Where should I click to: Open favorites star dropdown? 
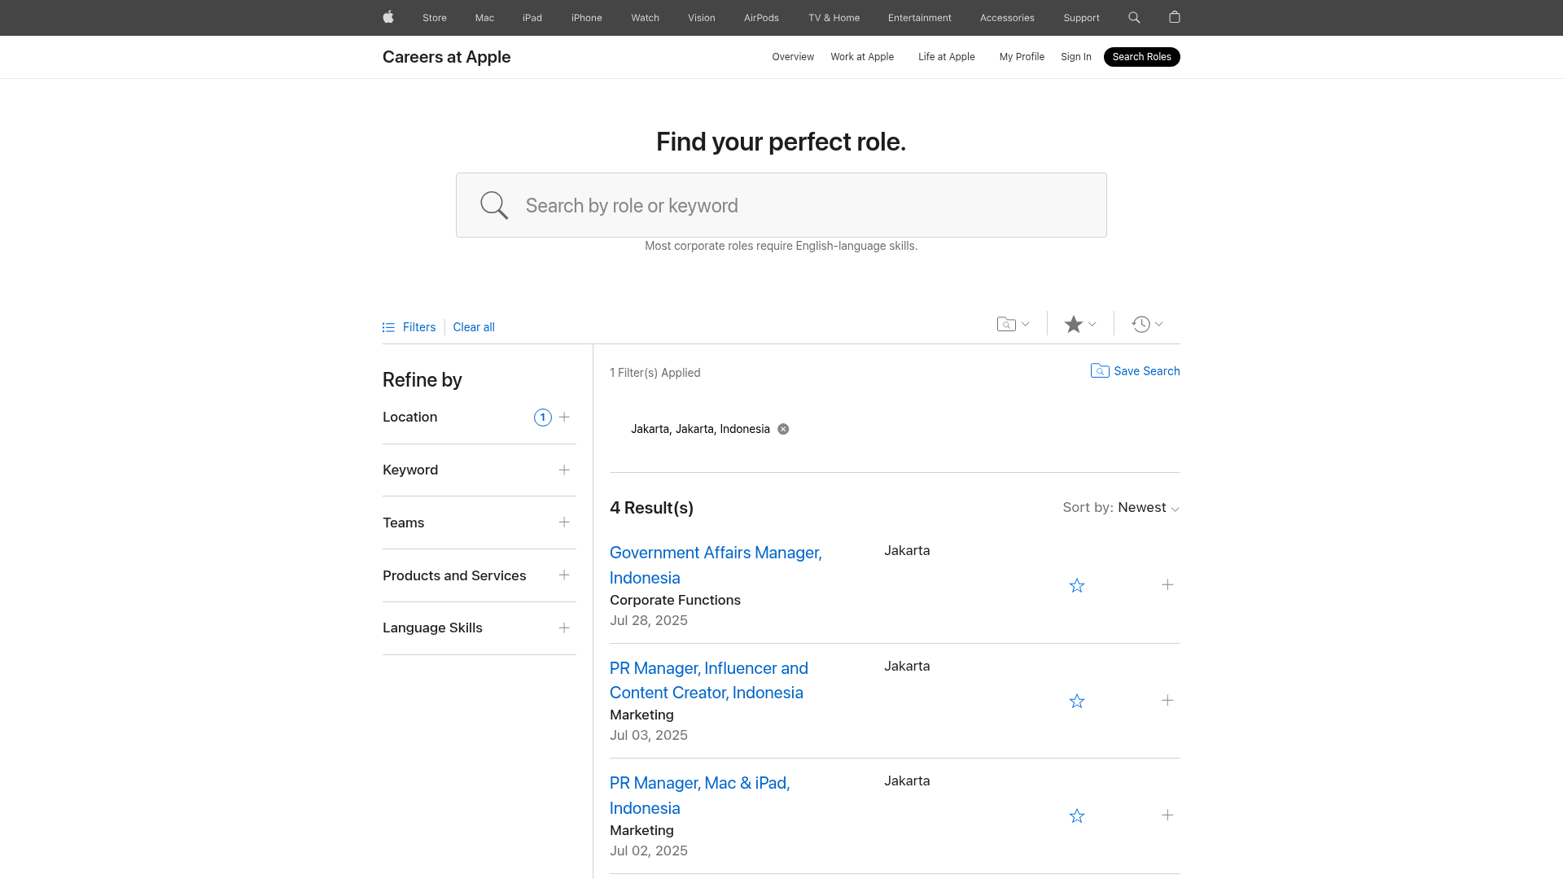point(1080,324)
